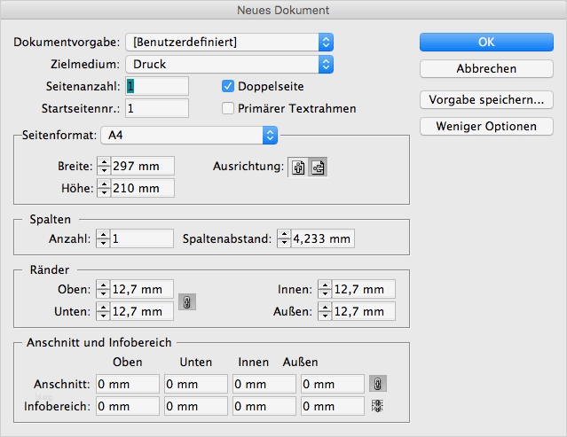This screenshot has width=567, height=437.
Task: Open the Dokumentvorgabe dropdown
Action: click(229, 43)
